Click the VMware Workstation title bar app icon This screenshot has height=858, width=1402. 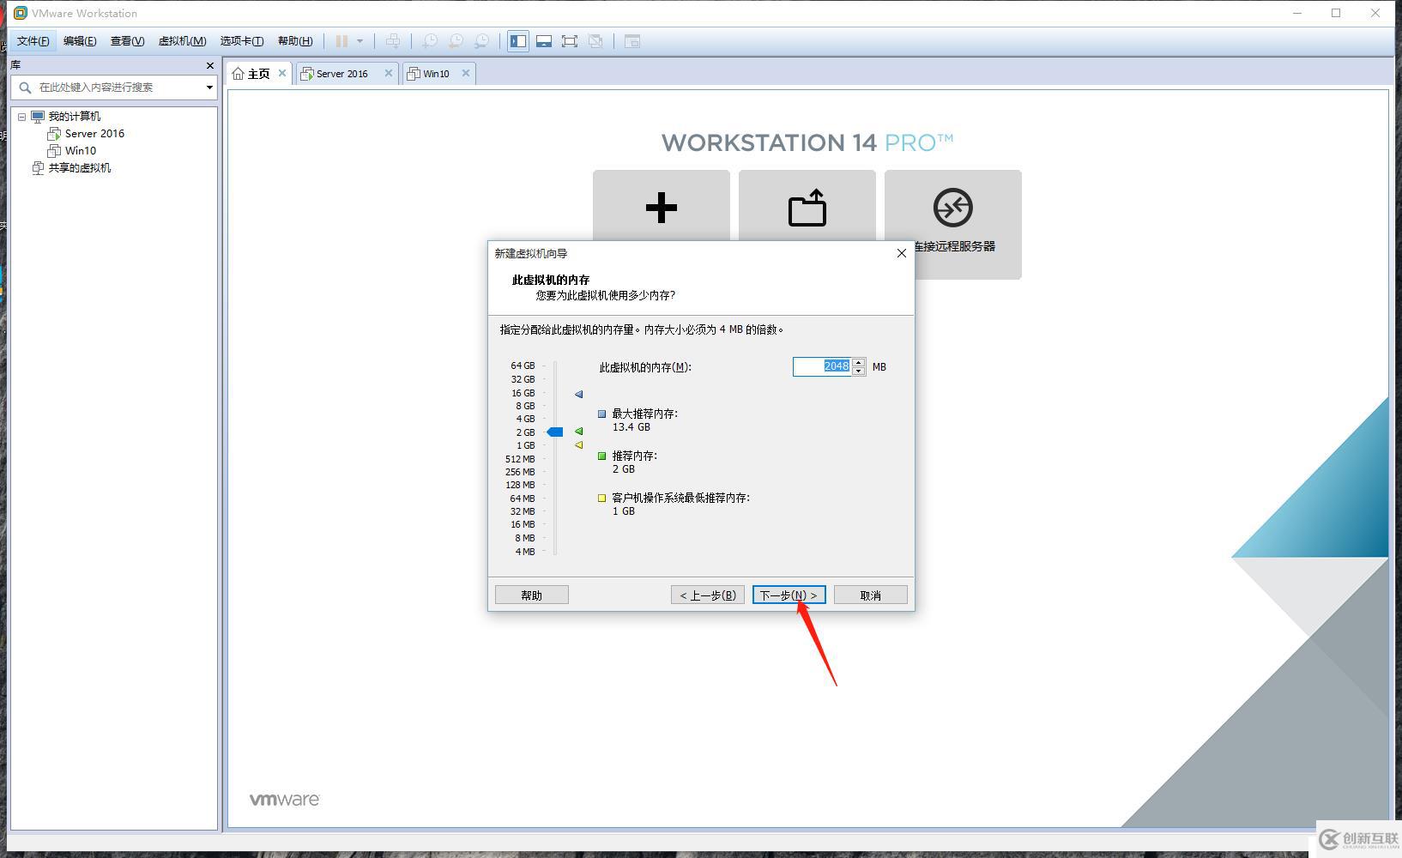pyautogui.click(x=21, y=13)
